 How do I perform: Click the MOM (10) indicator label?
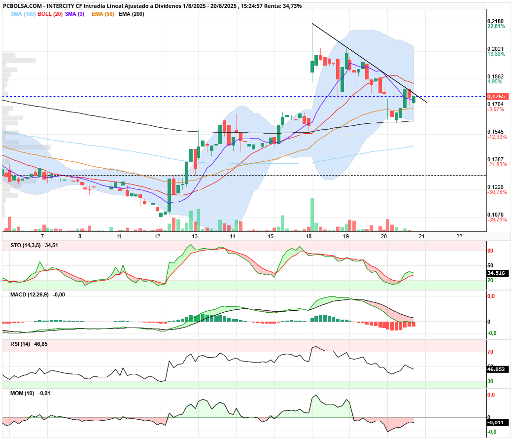22,393
